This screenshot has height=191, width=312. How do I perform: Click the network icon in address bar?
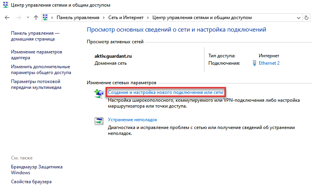(45, 18)
